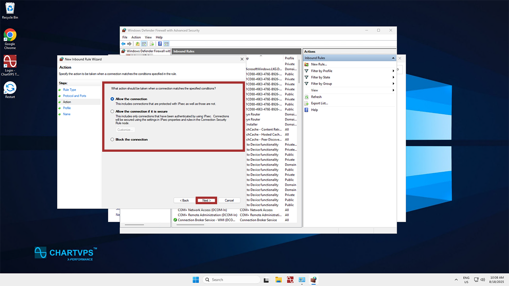Open File Explorer from the taskbar
Screen dimensions: 509x286
278,280
